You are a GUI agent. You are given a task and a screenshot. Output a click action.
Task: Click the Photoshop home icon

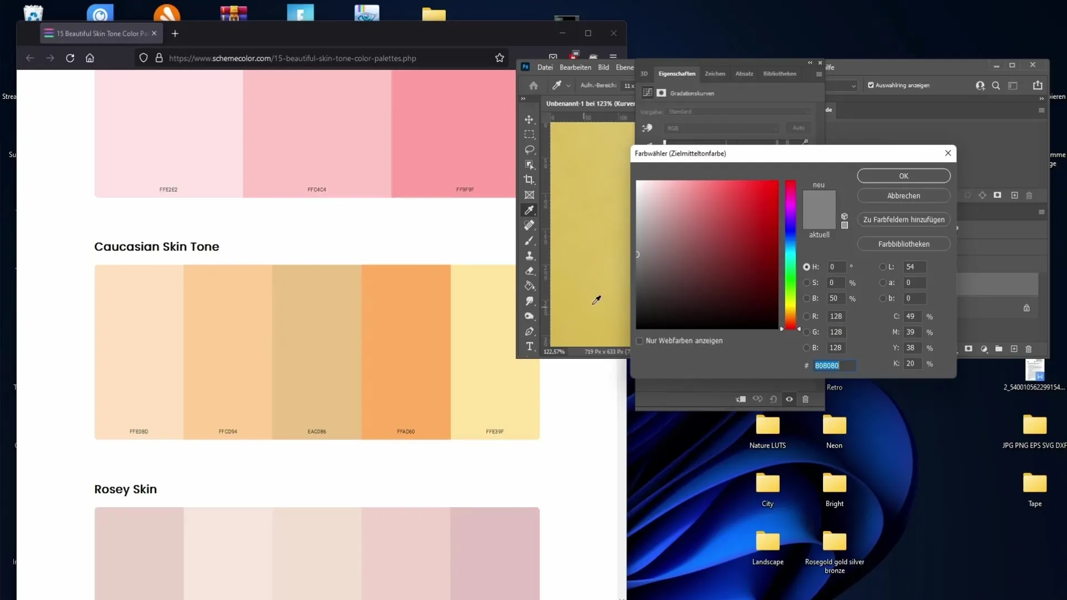click(x=533, y=86)
